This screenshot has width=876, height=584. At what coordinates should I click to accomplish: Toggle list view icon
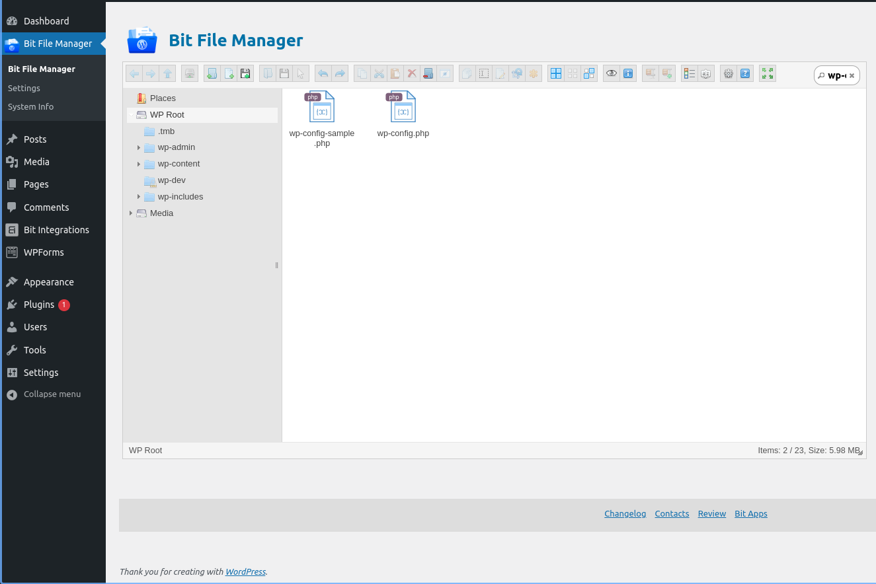(x=690, y=73)
